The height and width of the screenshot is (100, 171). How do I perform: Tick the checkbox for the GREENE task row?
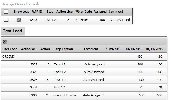point(6,20)
